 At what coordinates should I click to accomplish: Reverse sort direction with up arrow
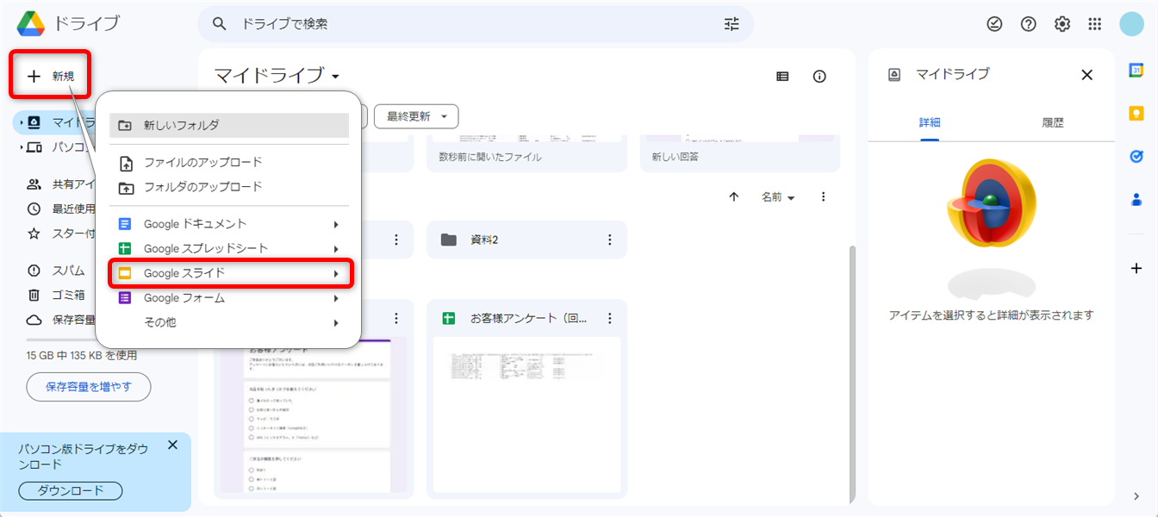click(x=734, y=196)
